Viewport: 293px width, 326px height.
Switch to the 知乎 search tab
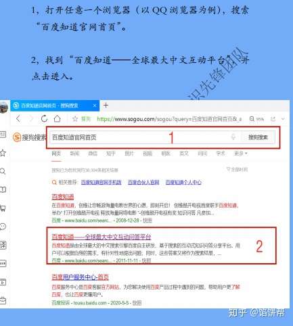pos(111,154)
